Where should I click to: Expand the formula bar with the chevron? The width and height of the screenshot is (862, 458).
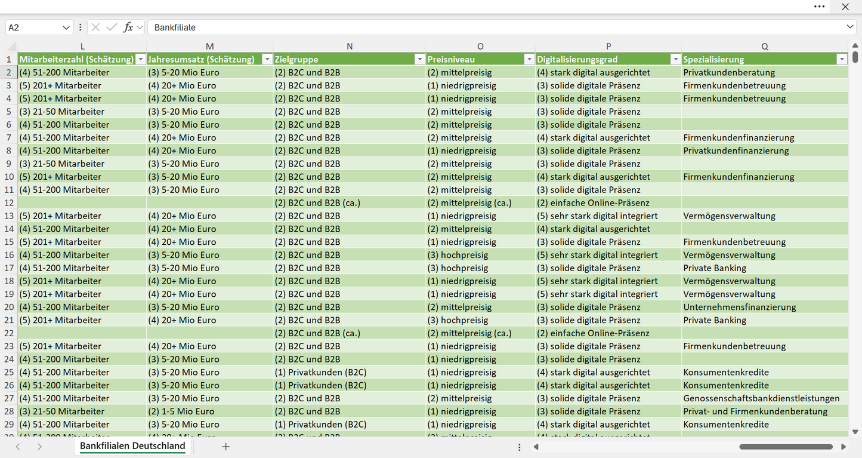pyautogui.click(x=850, y=27)
